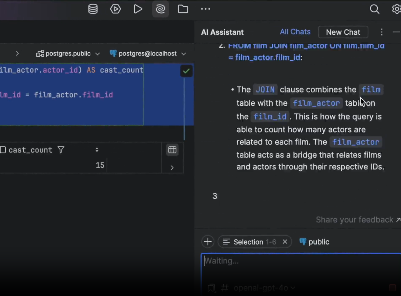Click the plus icon to add attachment
The height and width of the screenshot is (296, 401).
coord(208,242)
